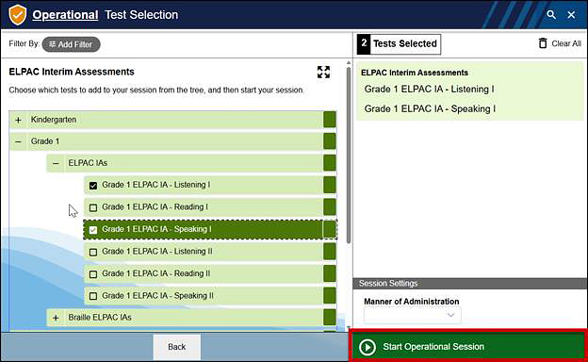Check Grade 1 ELPAC IA - Speaking II
Viewport: 588px width, 362px height.
tap(93, 296)
